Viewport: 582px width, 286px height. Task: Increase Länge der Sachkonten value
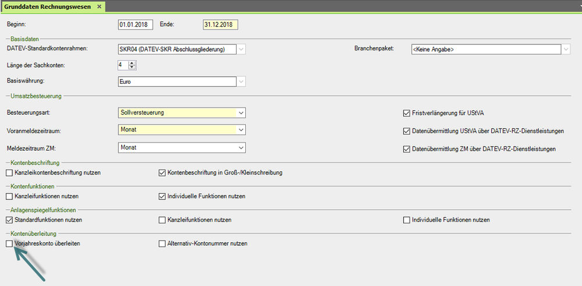132,63
